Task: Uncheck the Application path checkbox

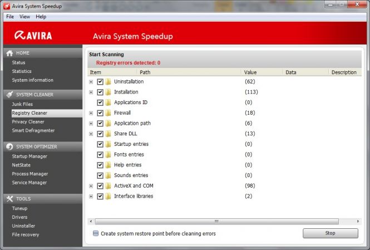Action: pos(100,123)
